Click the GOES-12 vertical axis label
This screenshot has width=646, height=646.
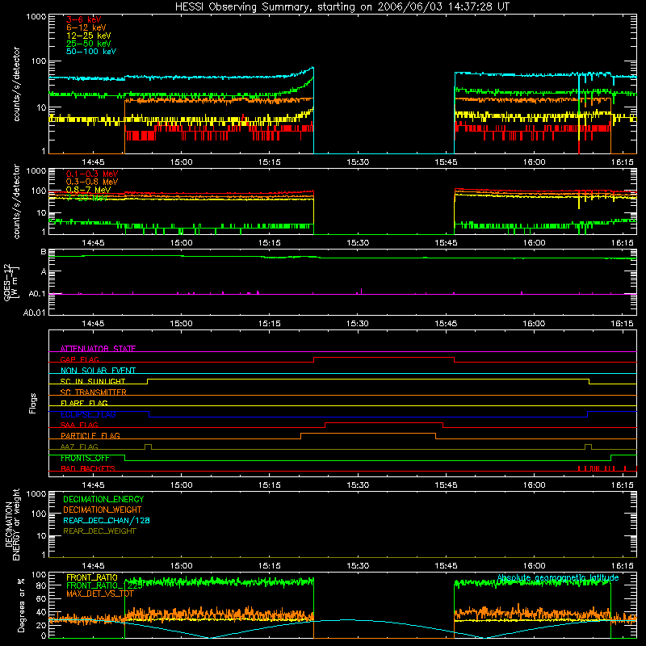click(11, 282)
